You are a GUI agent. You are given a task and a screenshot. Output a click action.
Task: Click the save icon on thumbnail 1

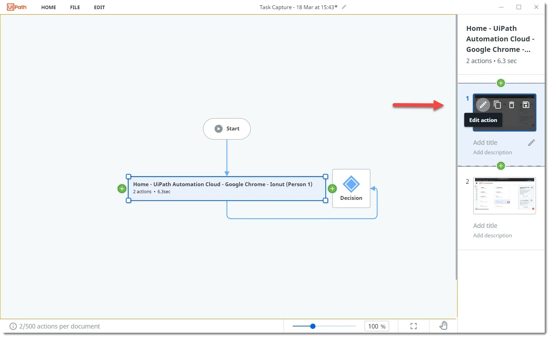(x=526, y=105)
